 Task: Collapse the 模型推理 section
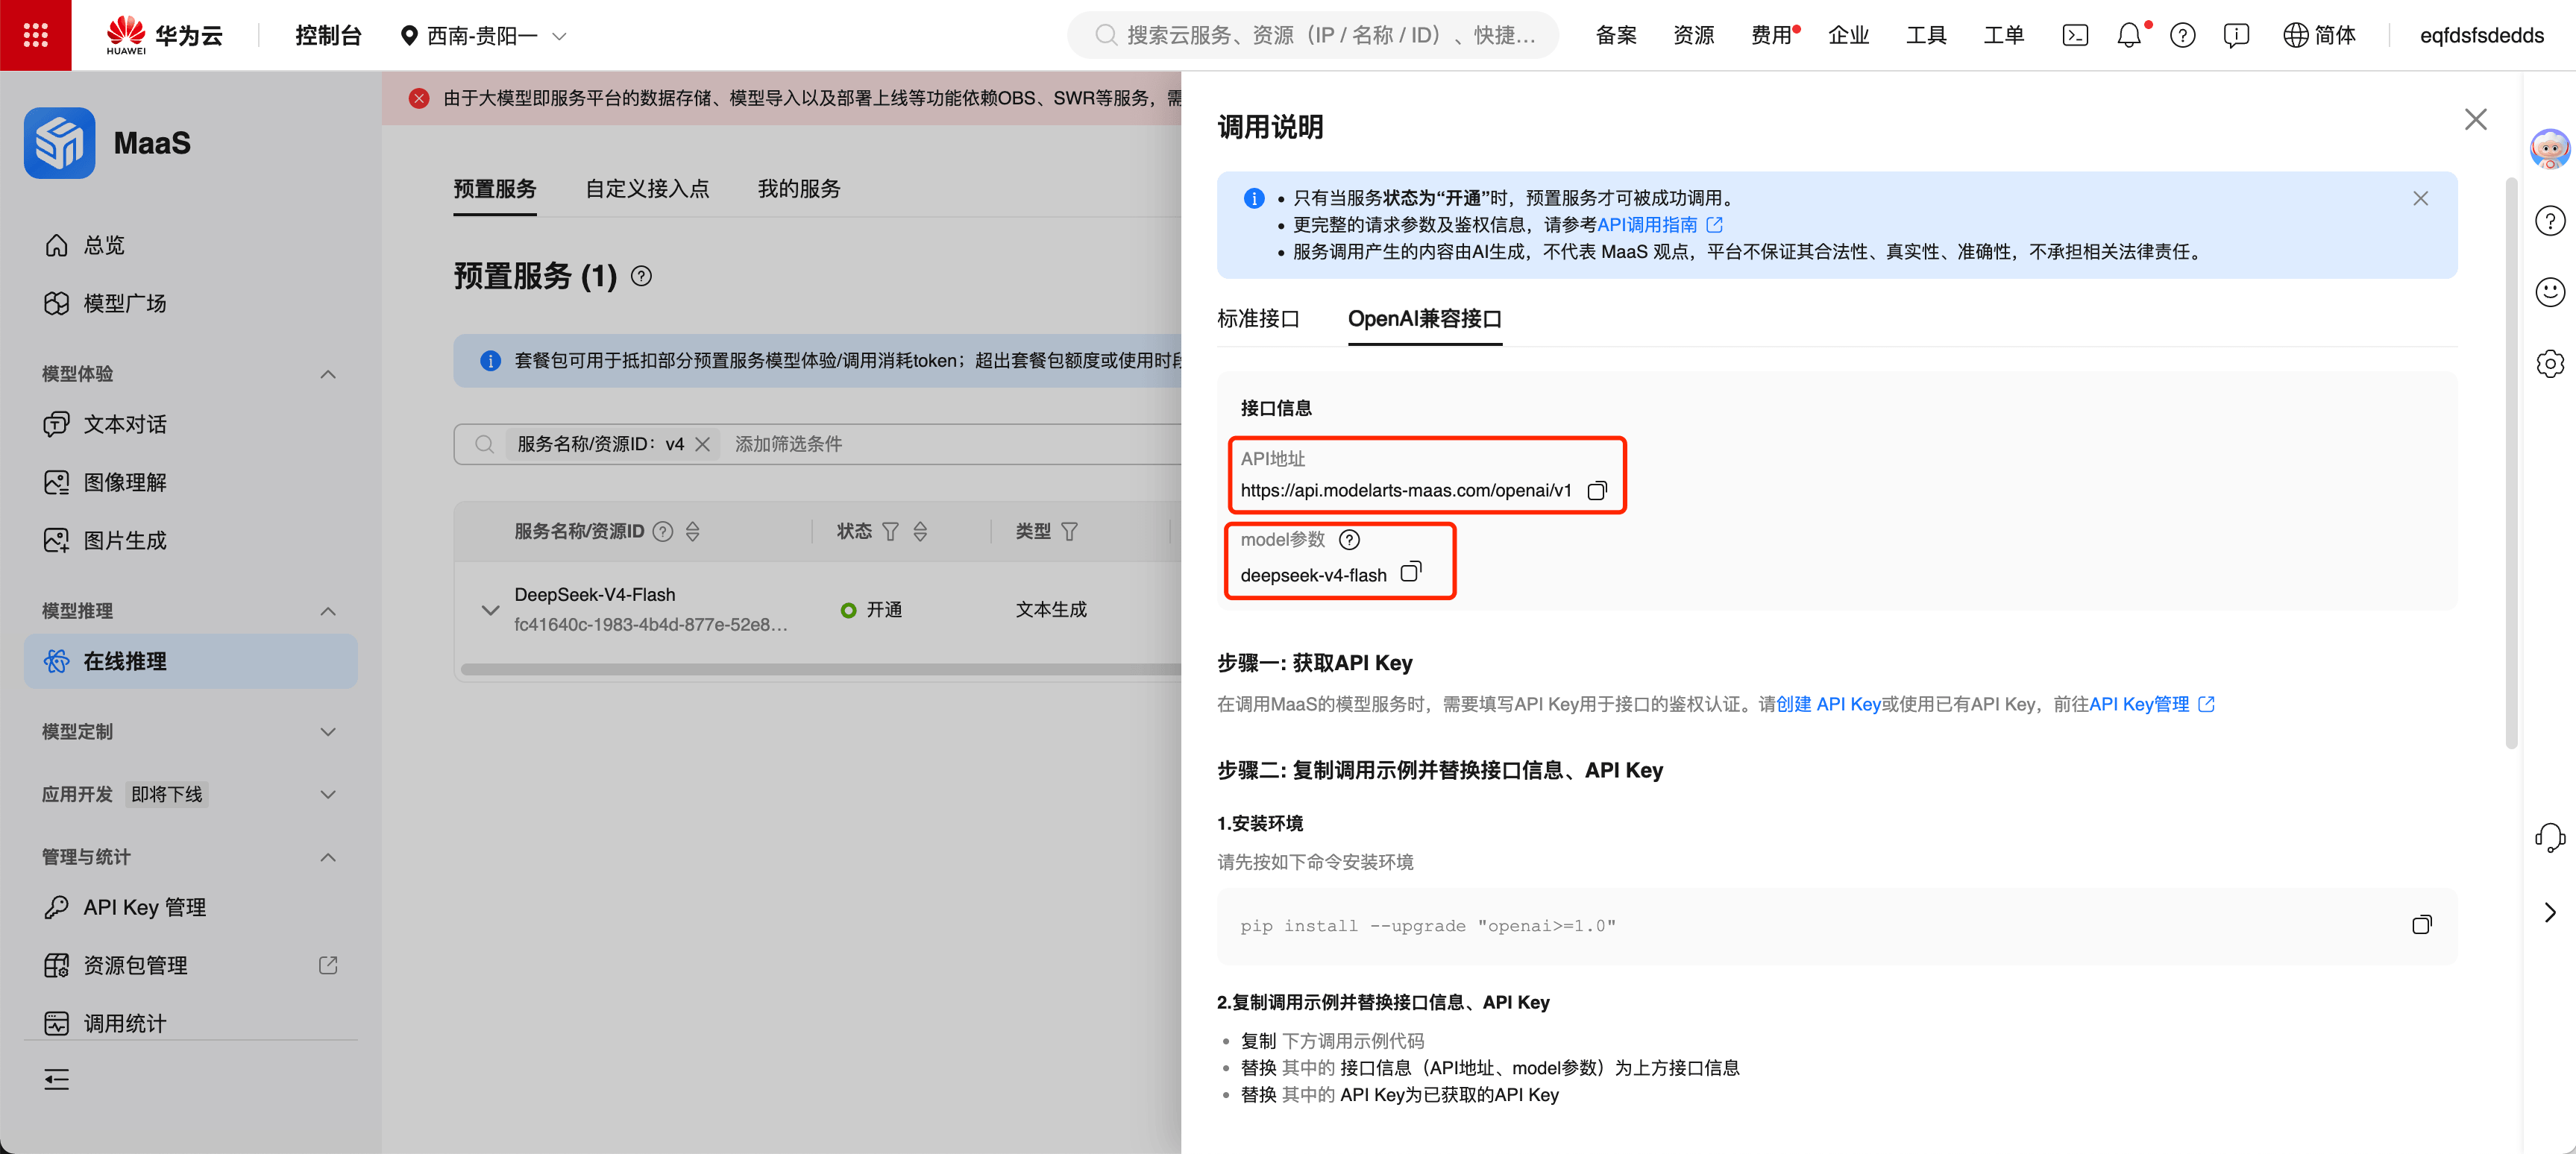point(328,611)
